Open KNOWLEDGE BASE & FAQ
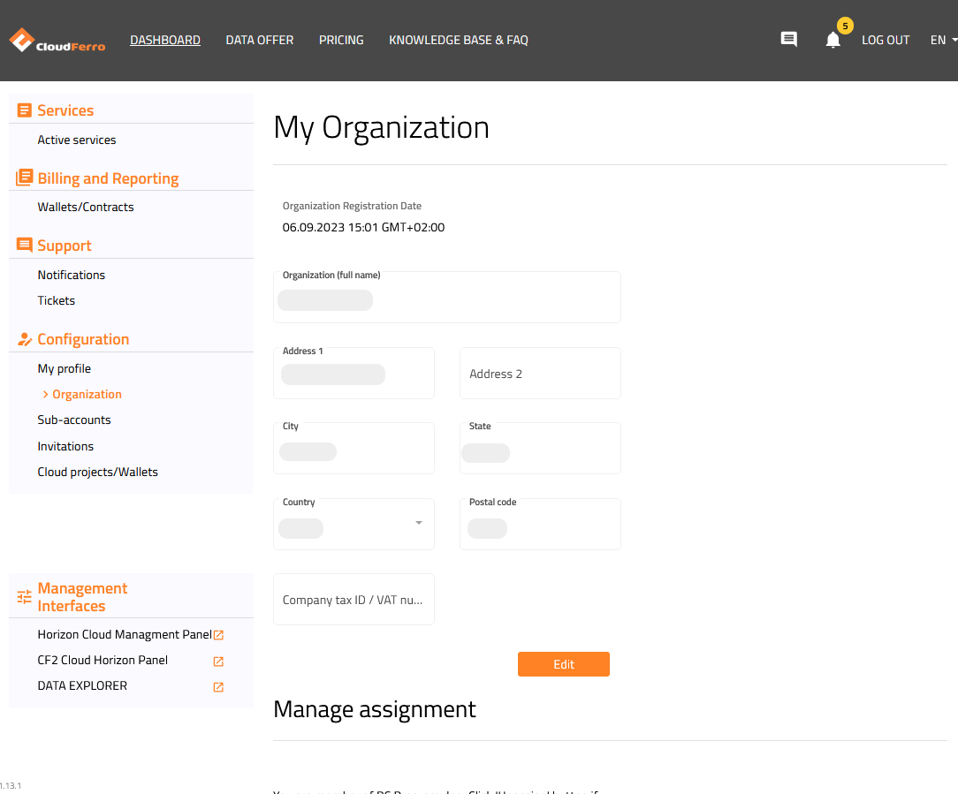This screenshot has height=794, width=958. pyautogui.click(x=458, y=40)
